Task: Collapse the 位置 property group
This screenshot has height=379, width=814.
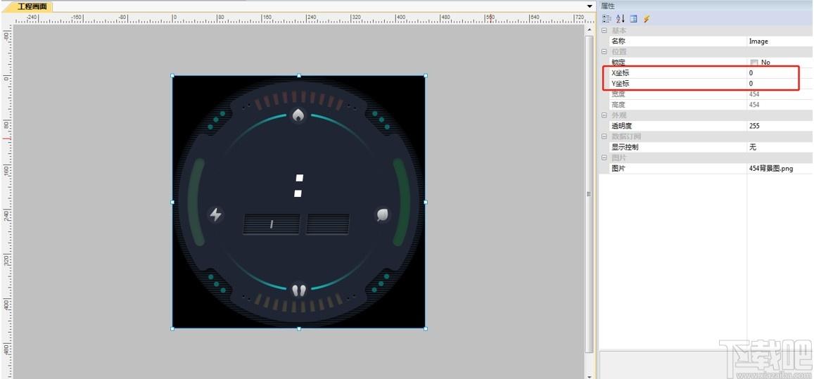Action: (604, 52)
